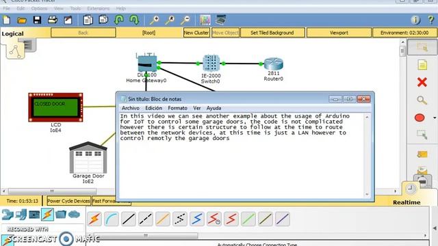This screenshot has width=438, height=246.
Task: Click the Network Information icon
Action: (x=415, y=20)
